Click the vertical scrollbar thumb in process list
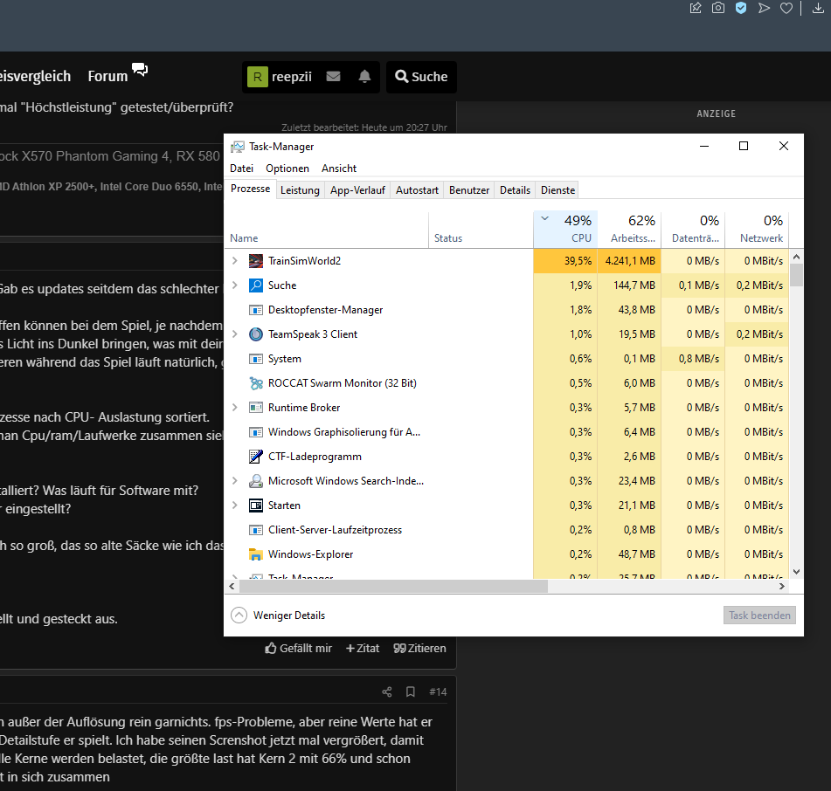 point(796,275)
